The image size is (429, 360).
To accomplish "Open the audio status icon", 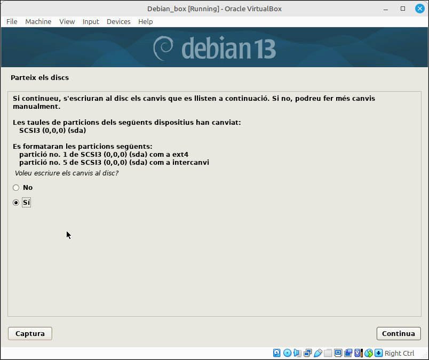I will click(x=297, y=353).
